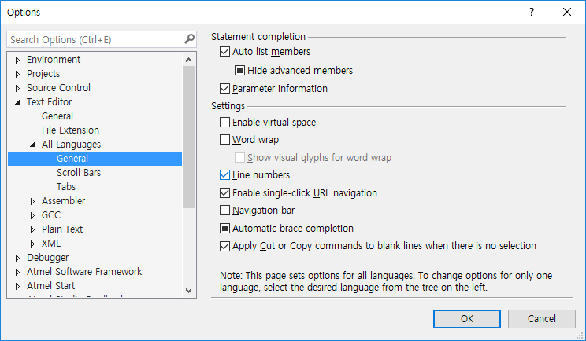
Task: Disable the Line numbers checkbox
Action: 225,175
